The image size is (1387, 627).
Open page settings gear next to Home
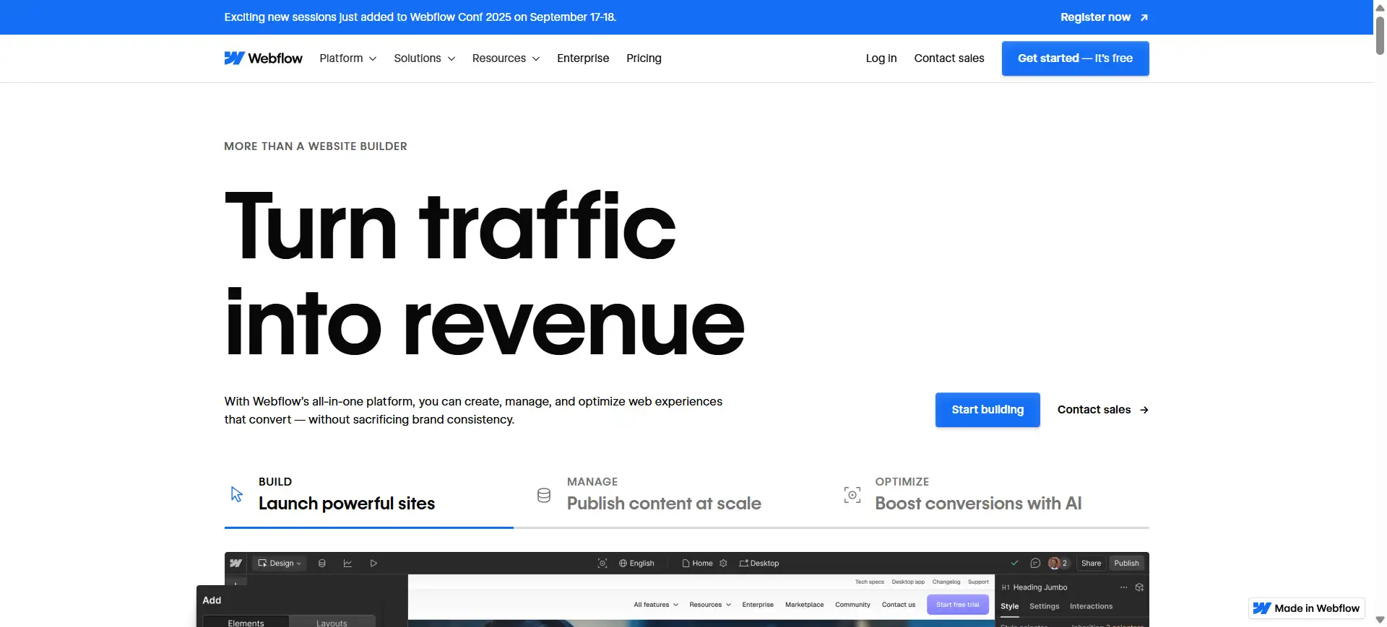coord(723,564)
